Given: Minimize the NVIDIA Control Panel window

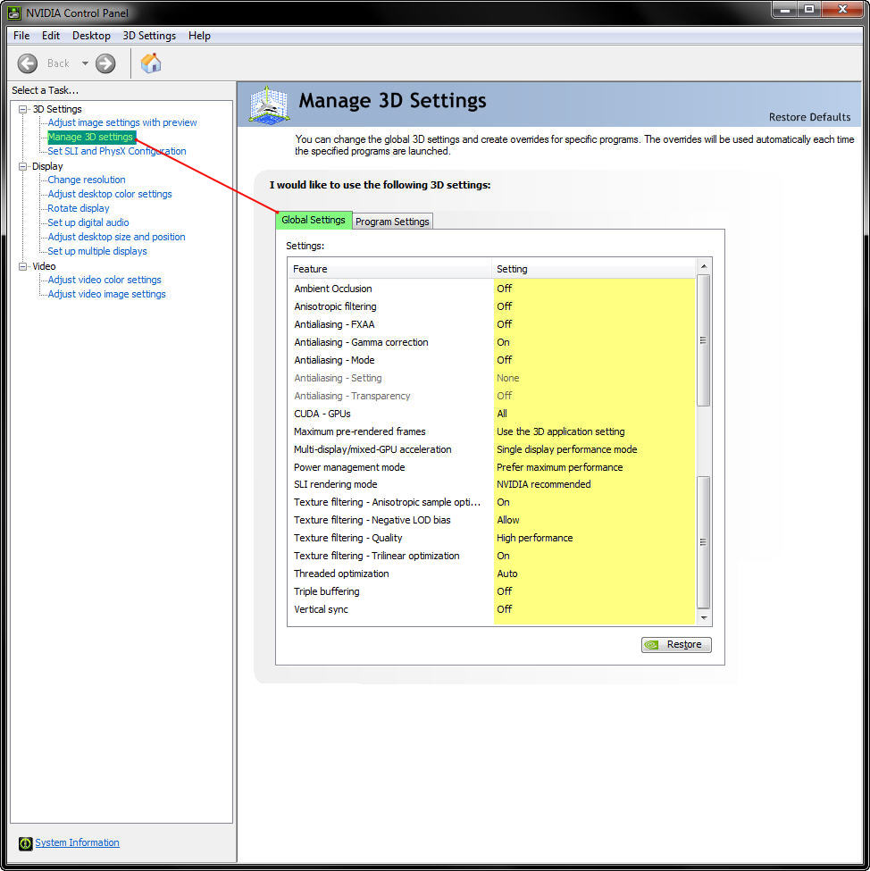Looking at the screenshot, I should (785, 10).
